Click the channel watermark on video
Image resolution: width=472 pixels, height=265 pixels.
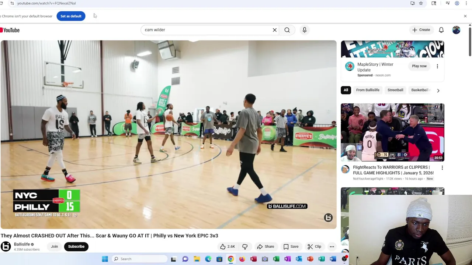point(328,218)
